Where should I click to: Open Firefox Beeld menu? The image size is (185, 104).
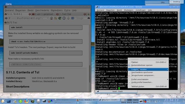coord(30,10)
